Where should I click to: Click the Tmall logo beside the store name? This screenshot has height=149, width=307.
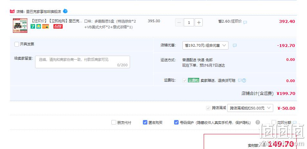(12, 11)
